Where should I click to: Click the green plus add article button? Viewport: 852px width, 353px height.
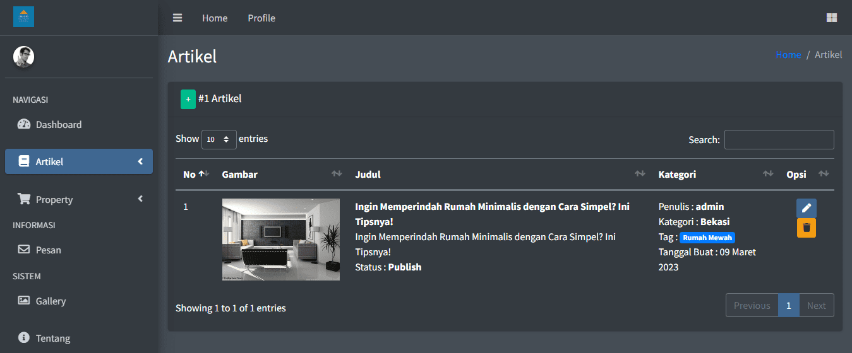188,99
